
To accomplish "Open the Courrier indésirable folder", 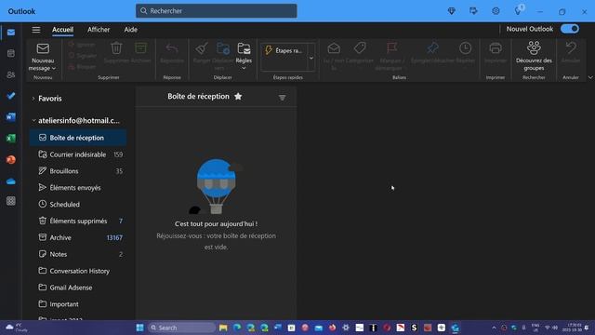I will (x=78, y=154).
